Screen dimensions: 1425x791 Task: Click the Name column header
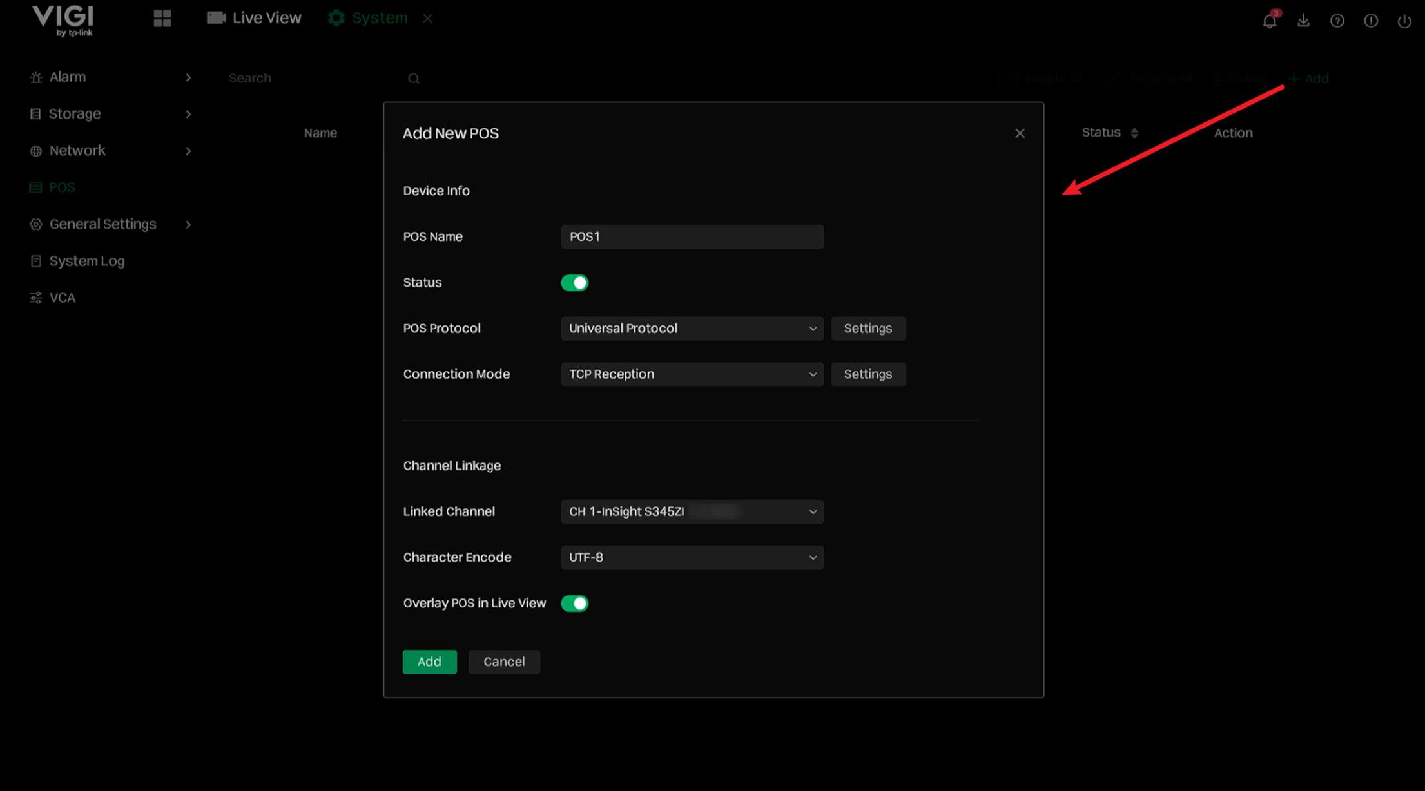[x=320, y=133]
